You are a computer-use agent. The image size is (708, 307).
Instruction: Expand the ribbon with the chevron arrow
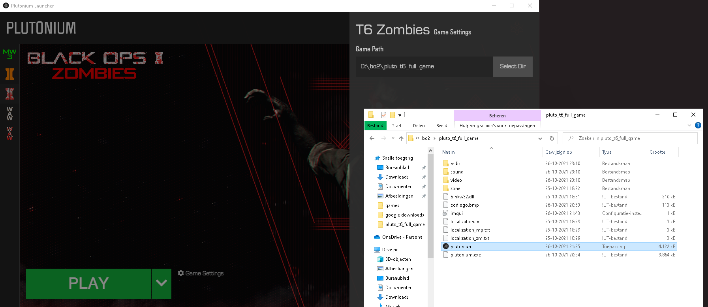(x=689, y=125)
